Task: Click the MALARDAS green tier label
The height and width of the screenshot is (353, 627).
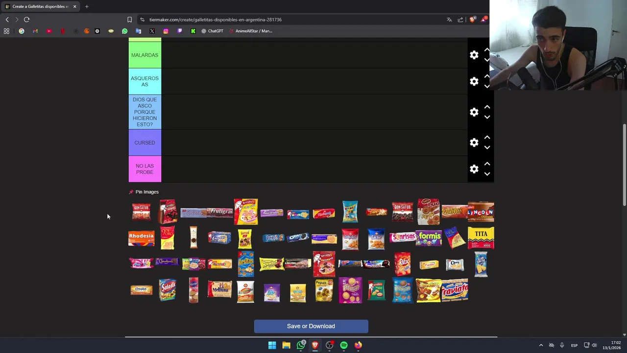Action: (x=145, y=55)
